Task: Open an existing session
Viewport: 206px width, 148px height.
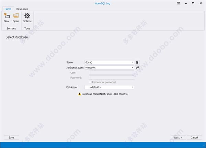Action: 16,18
